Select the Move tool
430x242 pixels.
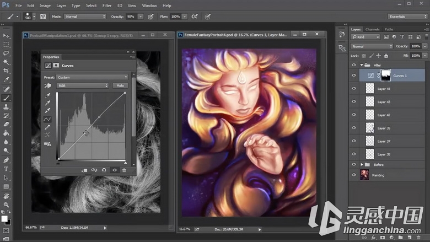[x=6, y=36]
